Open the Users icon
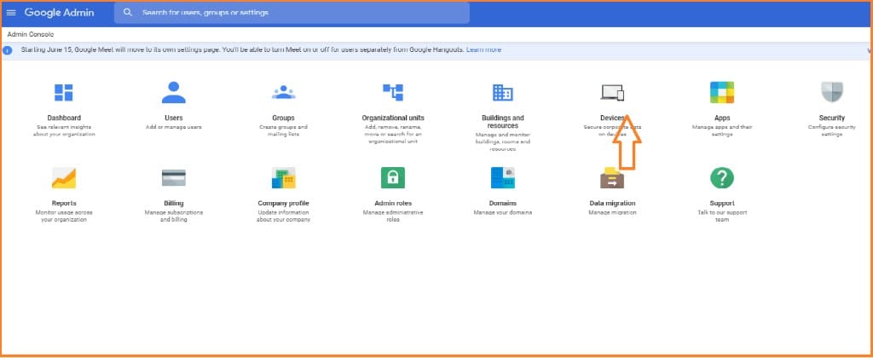Image resolution: width=873 pixels, height=358 pixels. 173,92
